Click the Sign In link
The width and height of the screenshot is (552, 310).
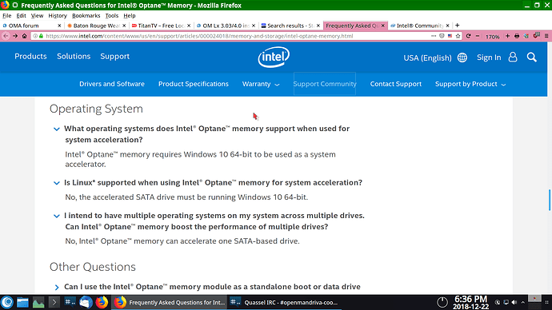[x=489, y=58]
